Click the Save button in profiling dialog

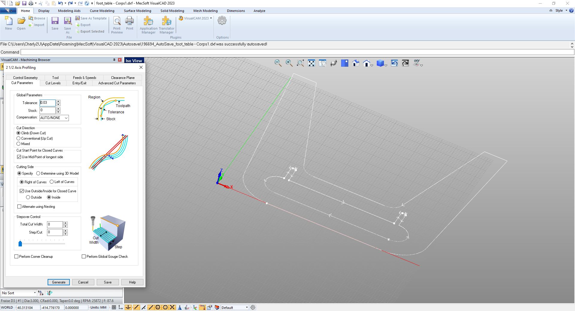coord(108,282)
